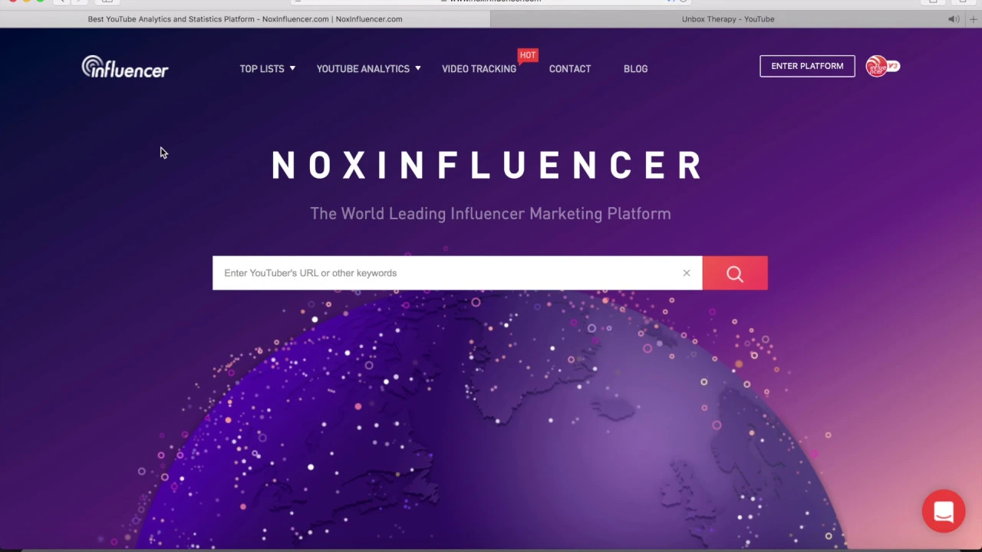
Task: Go to the Video Tracking page
Action: (479, 69)
